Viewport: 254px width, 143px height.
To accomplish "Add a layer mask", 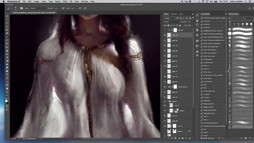I will (175, 138).
